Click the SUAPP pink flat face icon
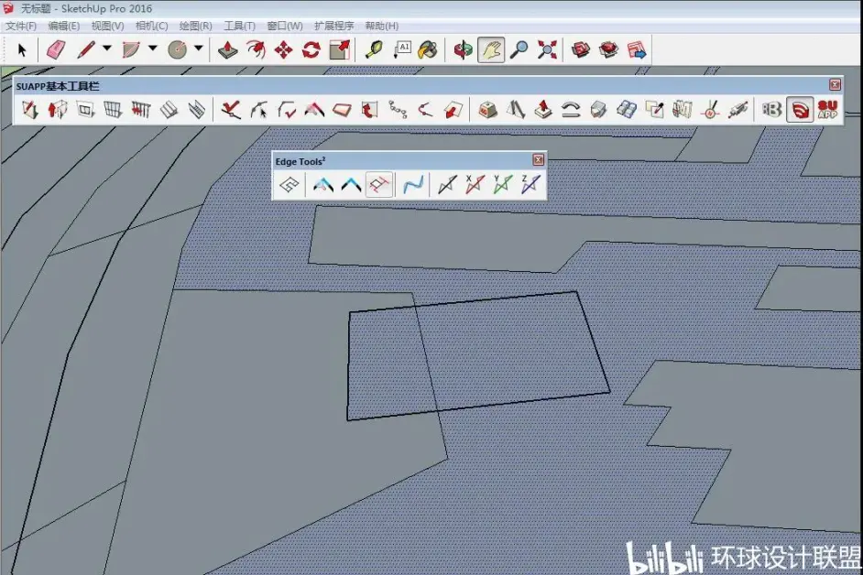 342,110
